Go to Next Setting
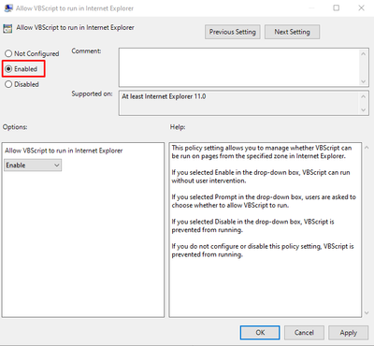Image resolution: width=374 pixels, height=346 pixels. [x=292, y=32]
